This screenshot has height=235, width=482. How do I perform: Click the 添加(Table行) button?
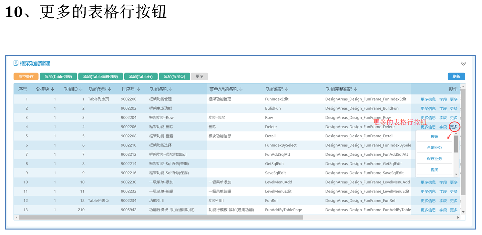pyautogui.click(x=141, y=76)
